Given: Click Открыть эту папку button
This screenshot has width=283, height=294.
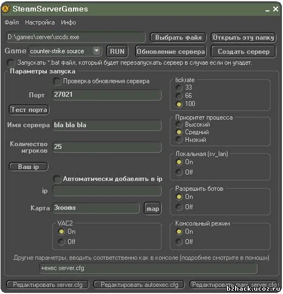Looking at the screenshot, I should click(243, 37).
